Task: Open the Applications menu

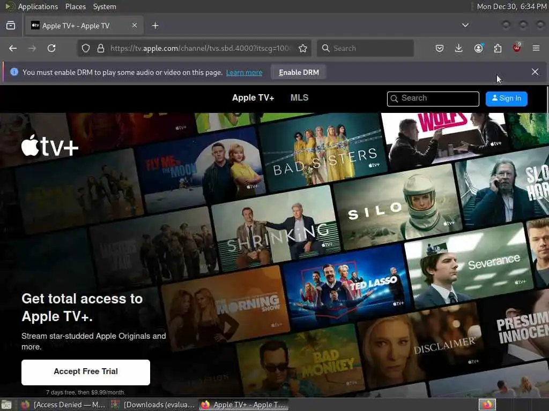Action: pos(38,6)
